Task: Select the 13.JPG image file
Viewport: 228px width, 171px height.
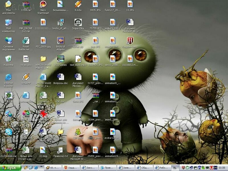Action: tap(130, 4)
